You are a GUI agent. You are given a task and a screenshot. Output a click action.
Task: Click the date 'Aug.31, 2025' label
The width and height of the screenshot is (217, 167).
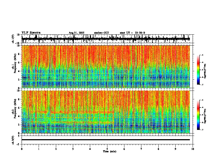pyautogui.click(x=76, y=33)
